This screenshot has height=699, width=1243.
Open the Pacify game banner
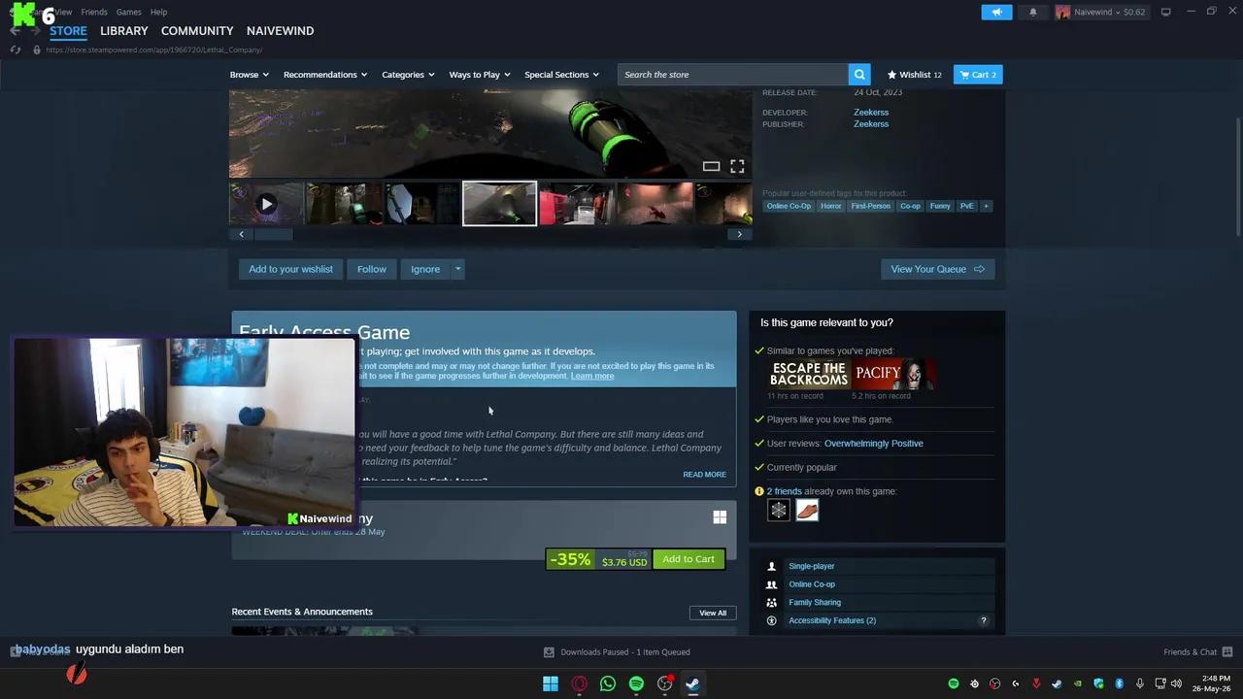[893, 375]
